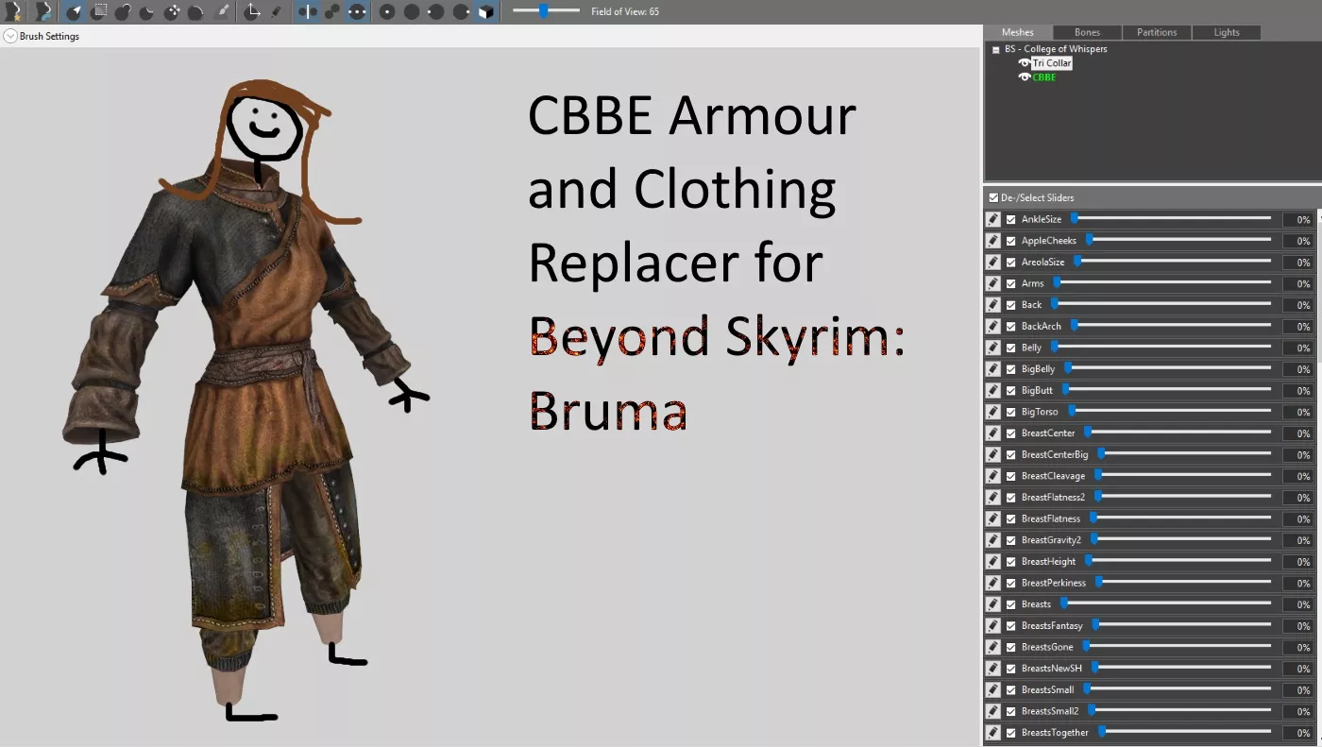Uncheck the Back slider checkbox
The width and height of the screenshot is (1322, 747).
click(x=1011, y=305)
